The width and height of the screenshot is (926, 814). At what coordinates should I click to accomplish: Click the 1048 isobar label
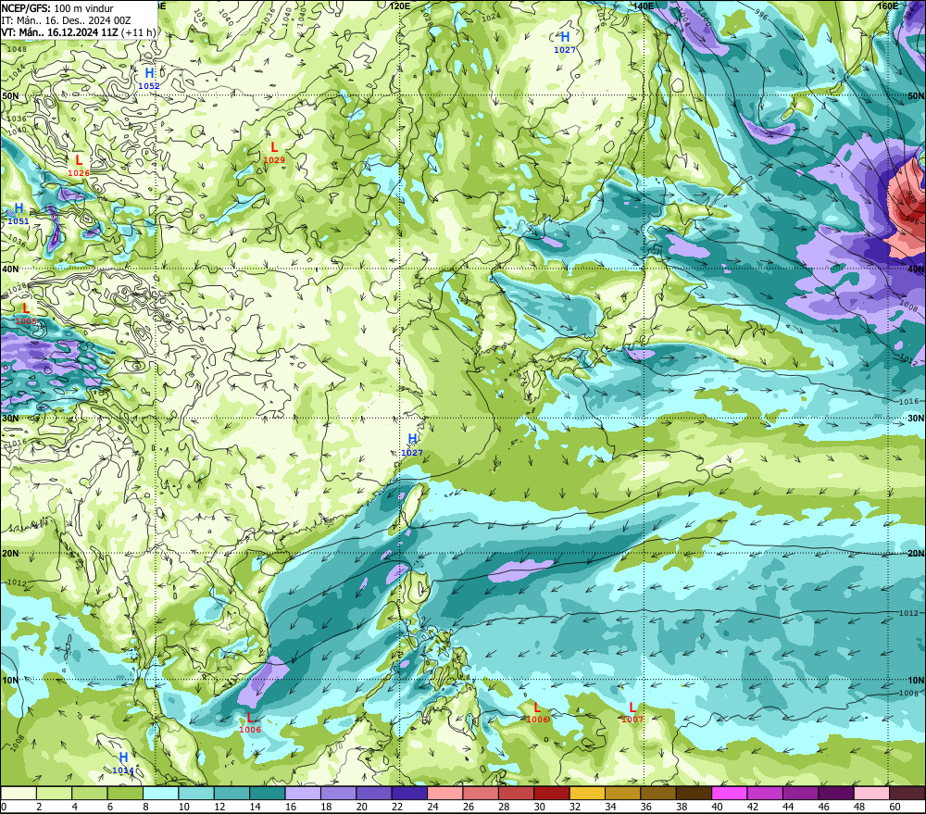pyautogui.click(x=17, y=49)
